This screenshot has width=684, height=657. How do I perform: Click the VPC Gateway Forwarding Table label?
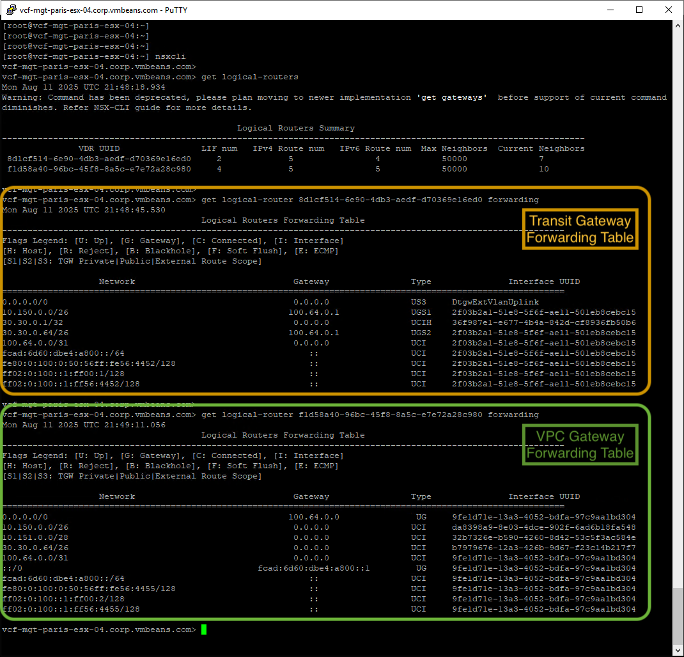pos(579,444)
